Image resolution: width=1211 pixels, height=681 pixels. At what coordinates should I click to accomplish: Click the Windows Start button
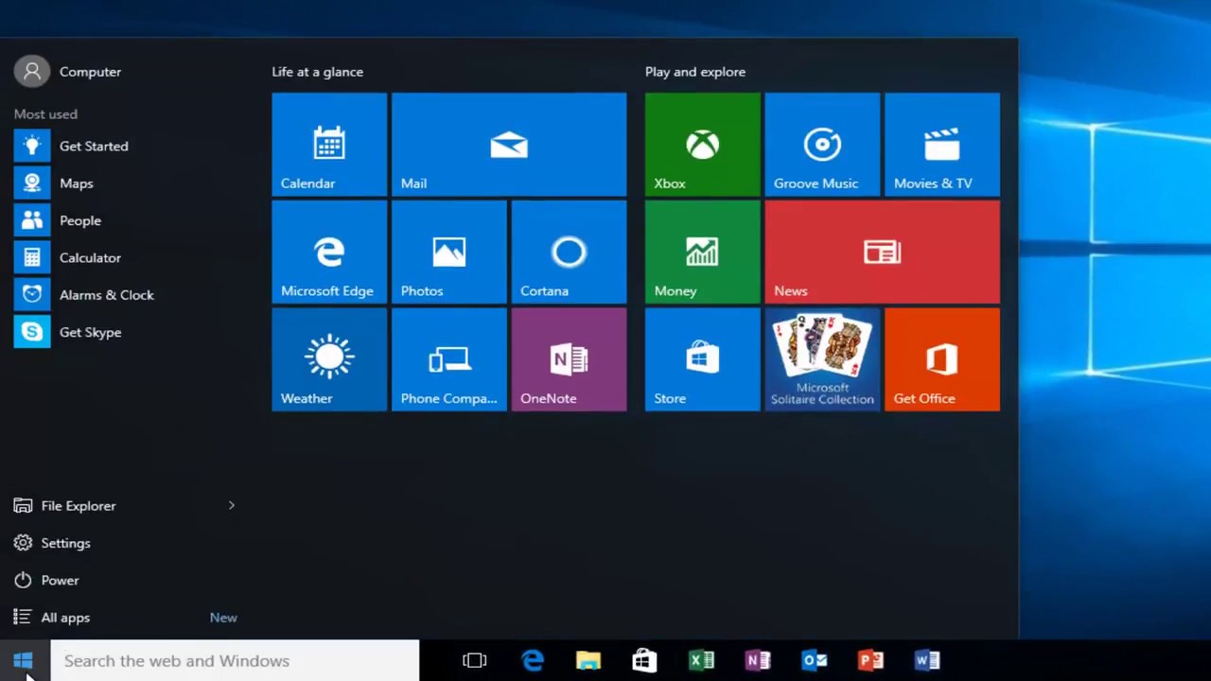click(24, 660)
